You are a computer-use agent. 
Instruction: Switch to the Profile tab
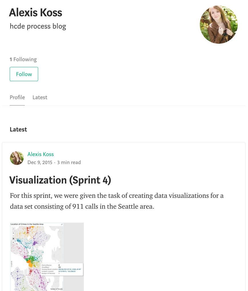pyautogui.click(x=17, y=97)
